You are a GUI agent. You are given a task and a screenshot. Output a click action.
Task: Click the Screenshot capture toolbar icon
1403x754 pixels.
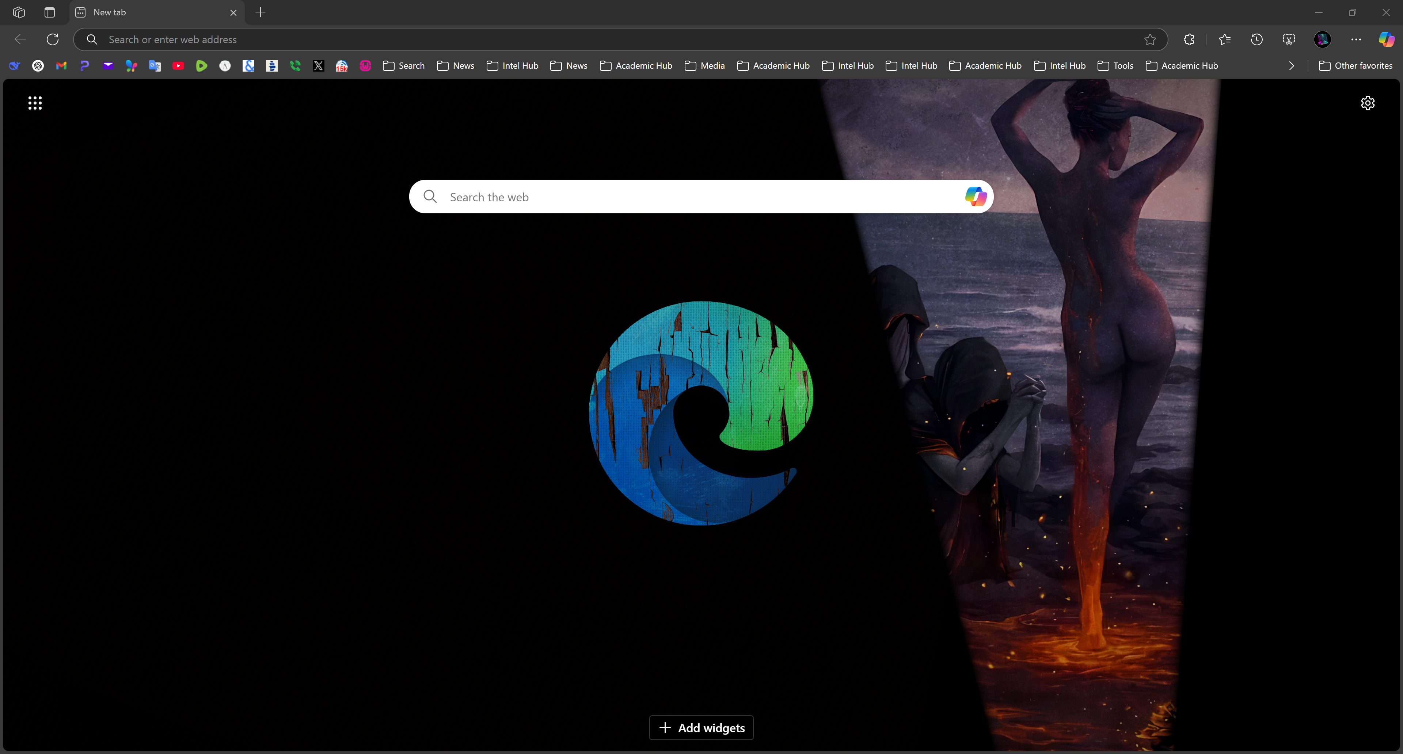(x=1289, y=39)
